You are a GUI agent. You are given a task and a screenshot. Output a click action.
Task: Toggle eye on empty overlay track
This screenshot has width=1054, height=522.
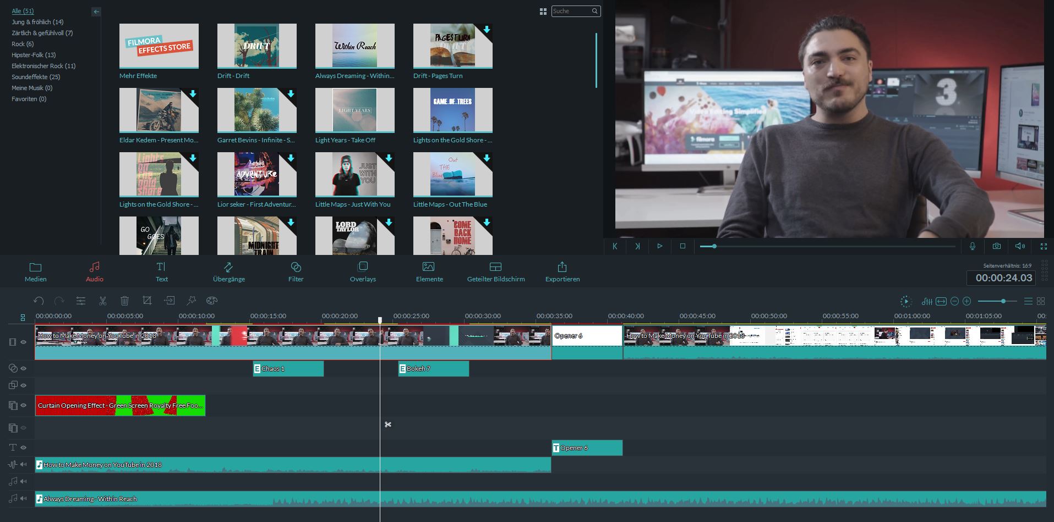click(x=24, y=385)
